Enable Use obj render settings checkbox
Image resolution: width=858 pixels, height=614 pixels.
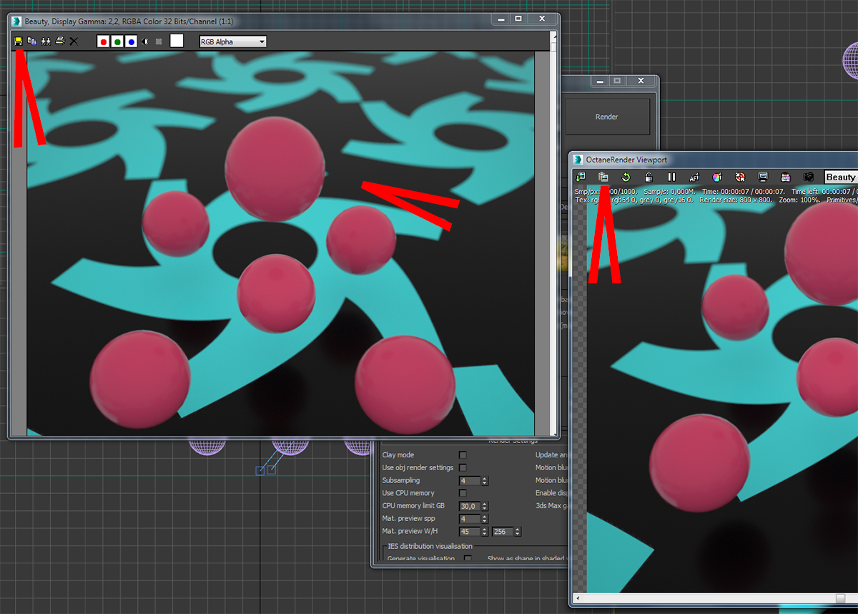click(x=463, y=468)
